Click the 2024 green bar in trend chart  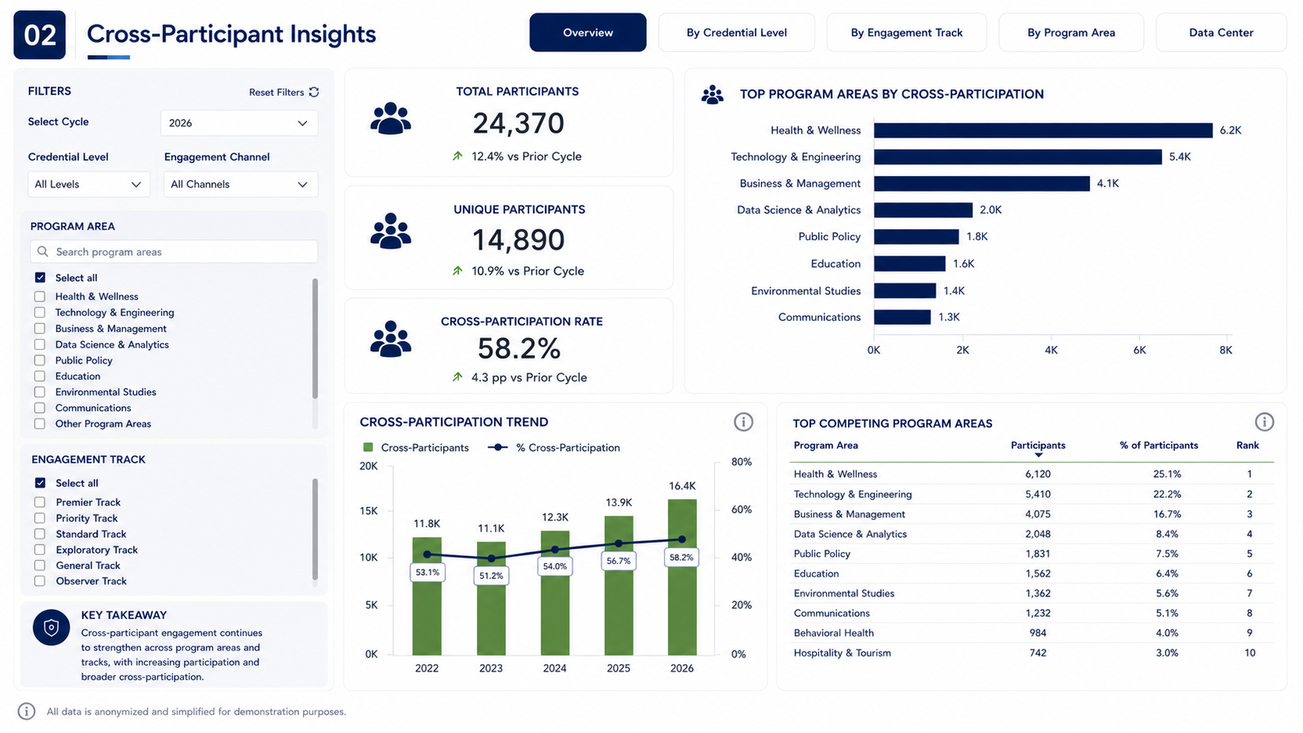click(555, 594)
